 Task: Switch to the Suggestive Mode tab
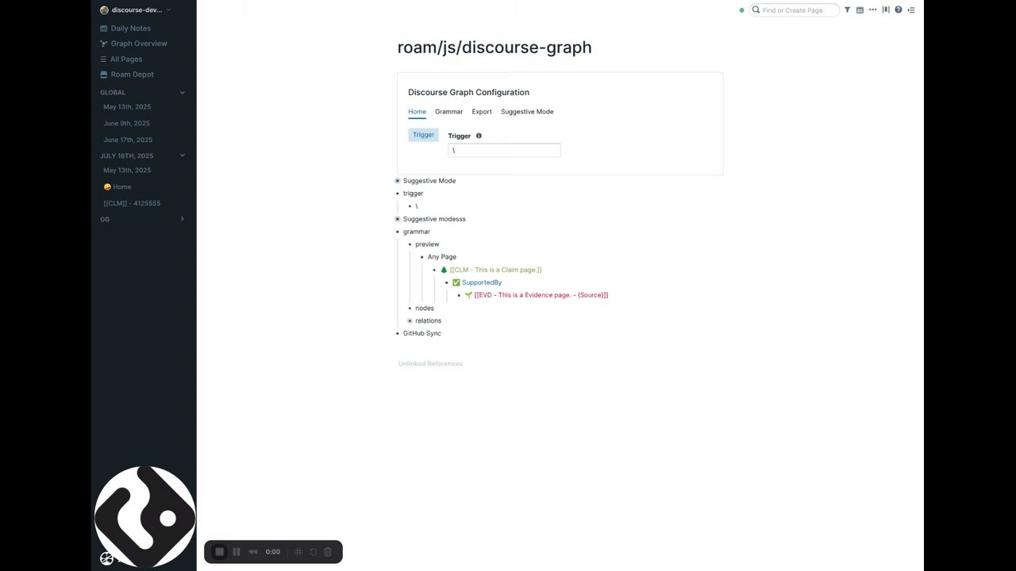[x=527, y=112]
